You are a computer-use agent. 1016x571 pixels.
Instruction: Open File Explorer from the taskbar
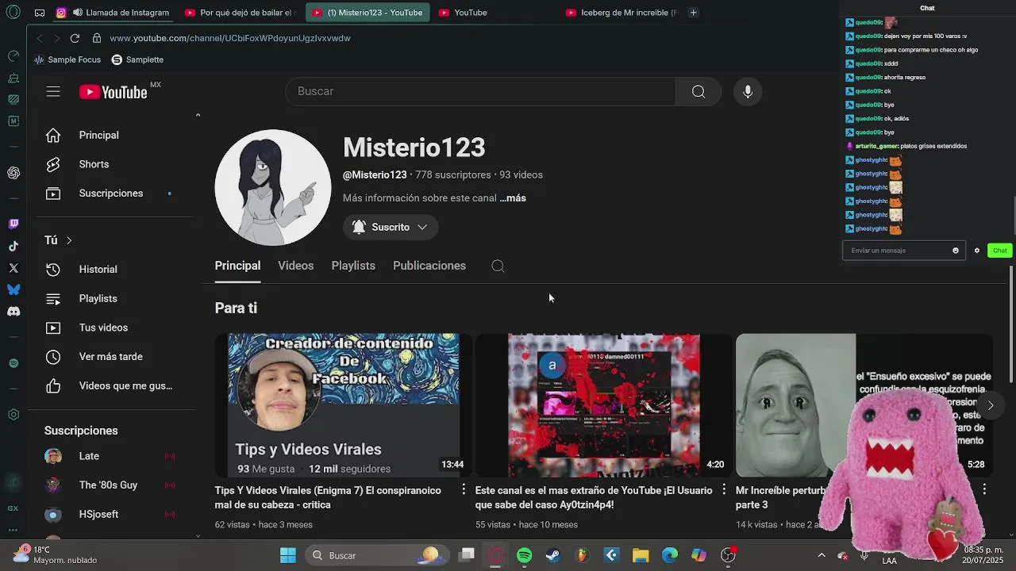point(641,555)
